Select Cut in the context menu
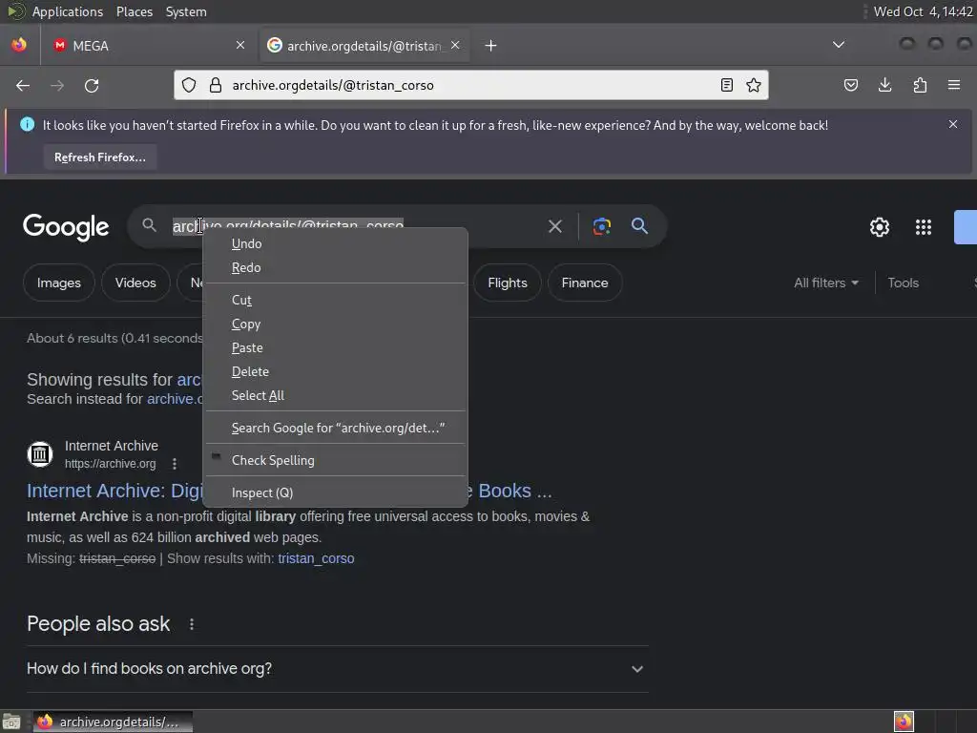 tap(335, 300)
